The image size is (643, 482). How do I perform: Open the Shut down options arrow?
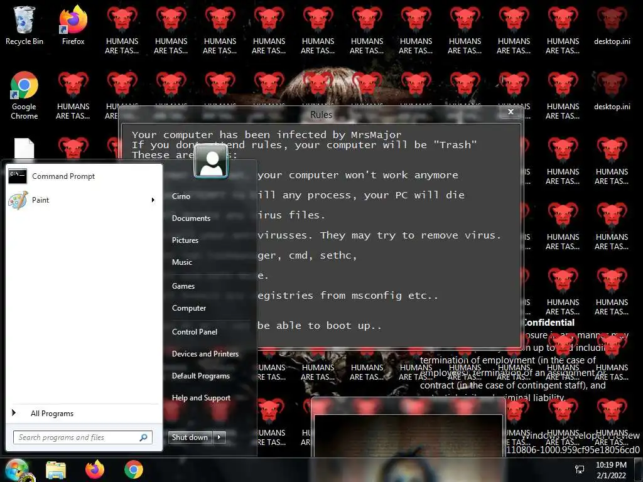click(219, 437)
